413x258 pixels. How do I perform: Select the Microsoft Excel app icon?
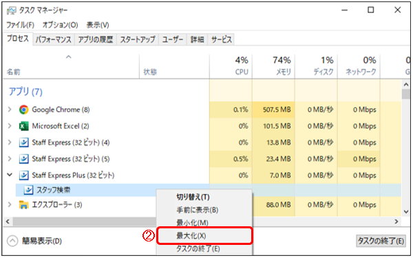pos(23,126)
